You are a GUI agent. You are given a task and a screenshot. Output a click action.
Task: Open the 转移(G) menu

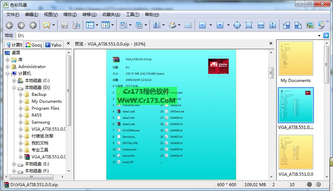click(x=89, y=15)
